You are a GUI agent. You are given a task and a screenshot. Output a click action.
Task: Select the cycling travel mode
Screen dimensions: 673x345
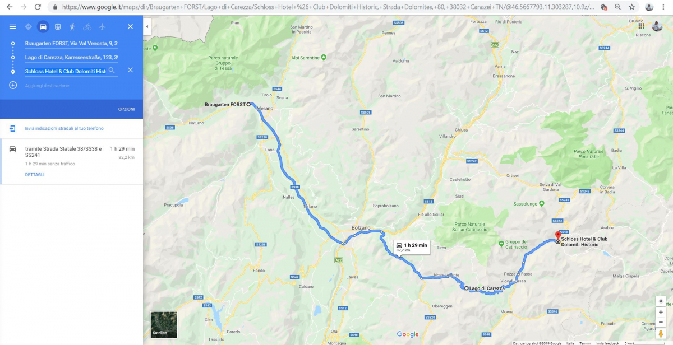tap(87, 27)
